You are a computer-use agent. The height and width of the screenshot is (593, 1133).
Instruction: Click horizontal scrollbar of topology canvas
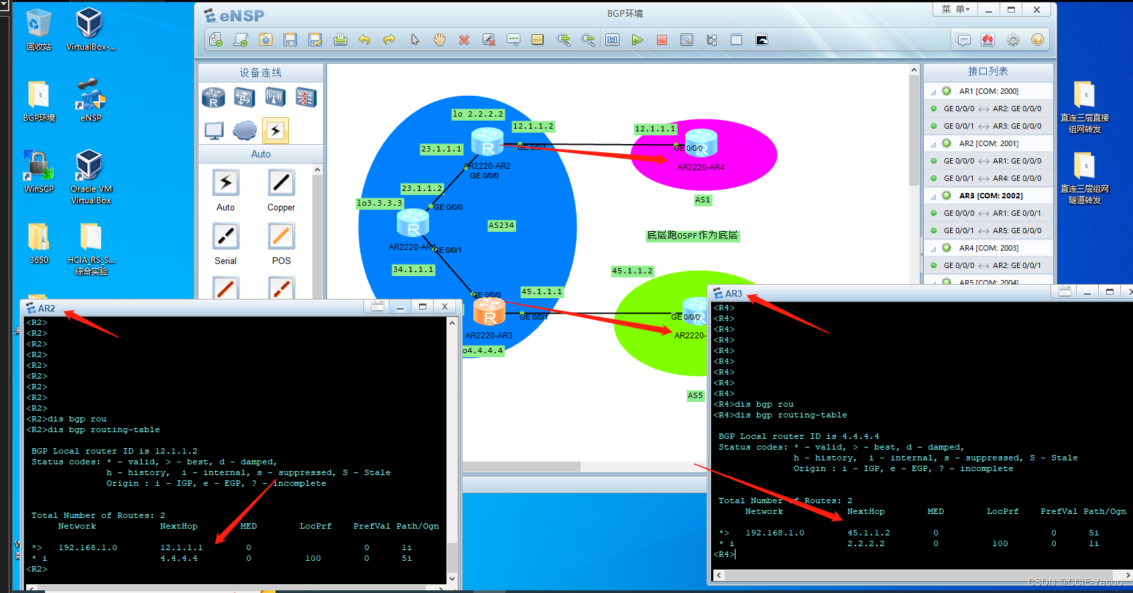click(521, 466)
